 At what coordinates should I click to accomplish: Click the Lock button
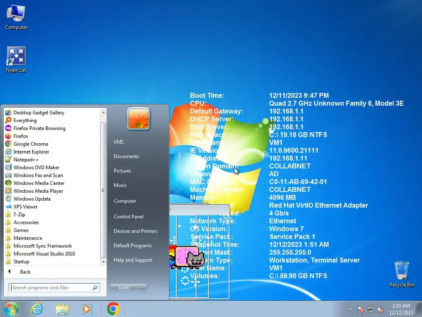point(124,288)
